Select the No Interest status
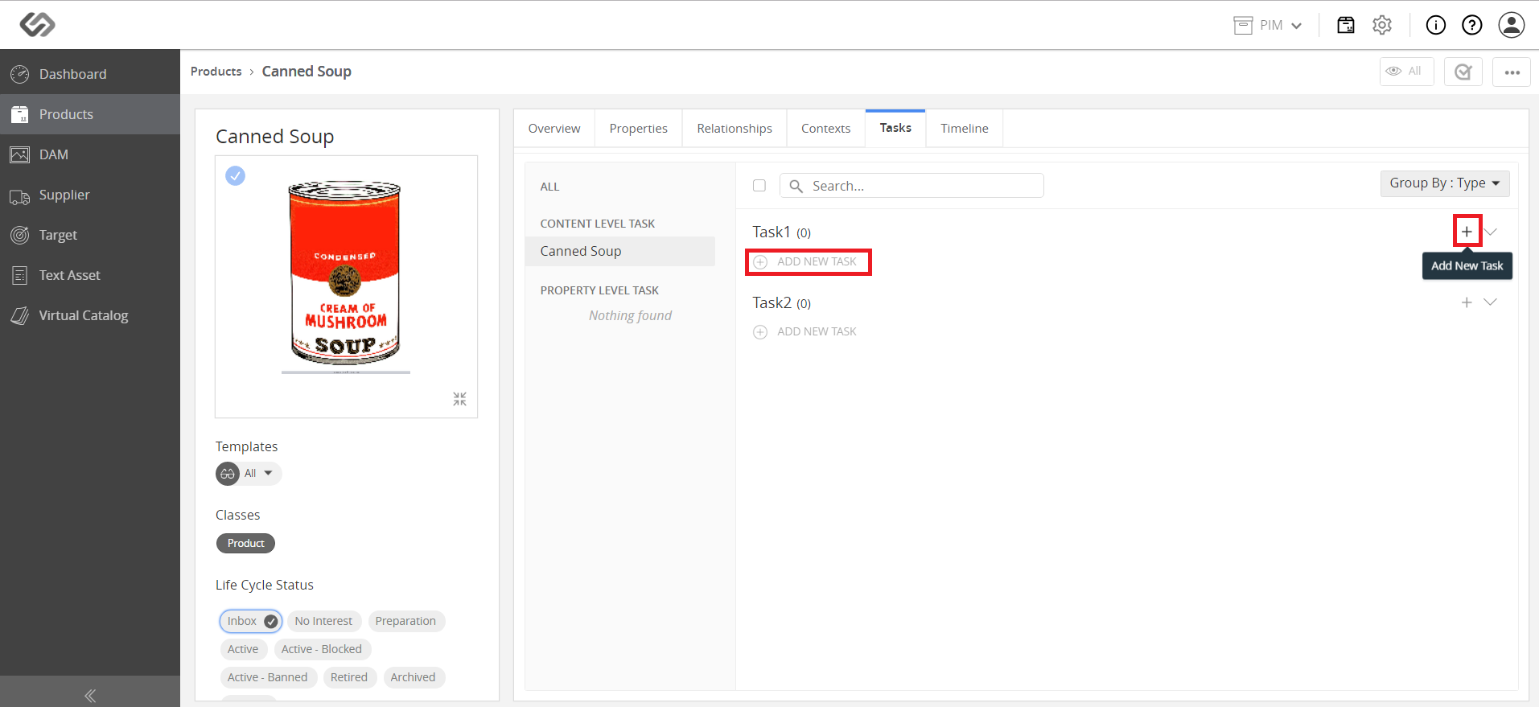This screenshot has height=707, width=1539. (323, 621)
